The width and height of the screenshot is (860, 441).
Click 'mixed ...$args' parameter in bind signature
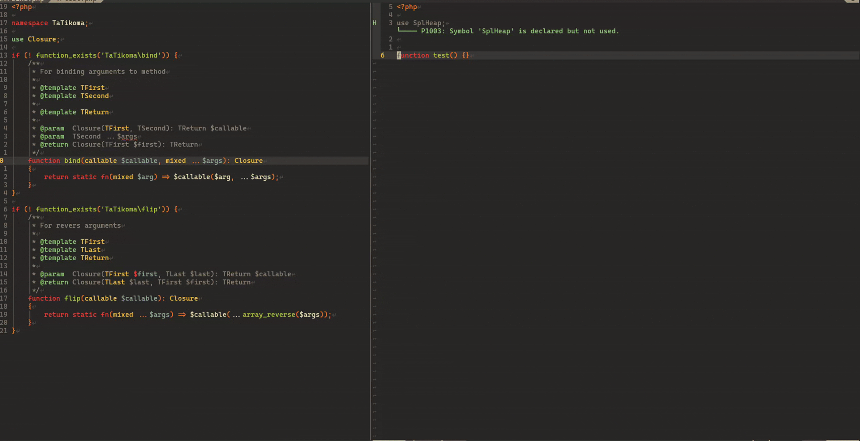tap(194, 161)
